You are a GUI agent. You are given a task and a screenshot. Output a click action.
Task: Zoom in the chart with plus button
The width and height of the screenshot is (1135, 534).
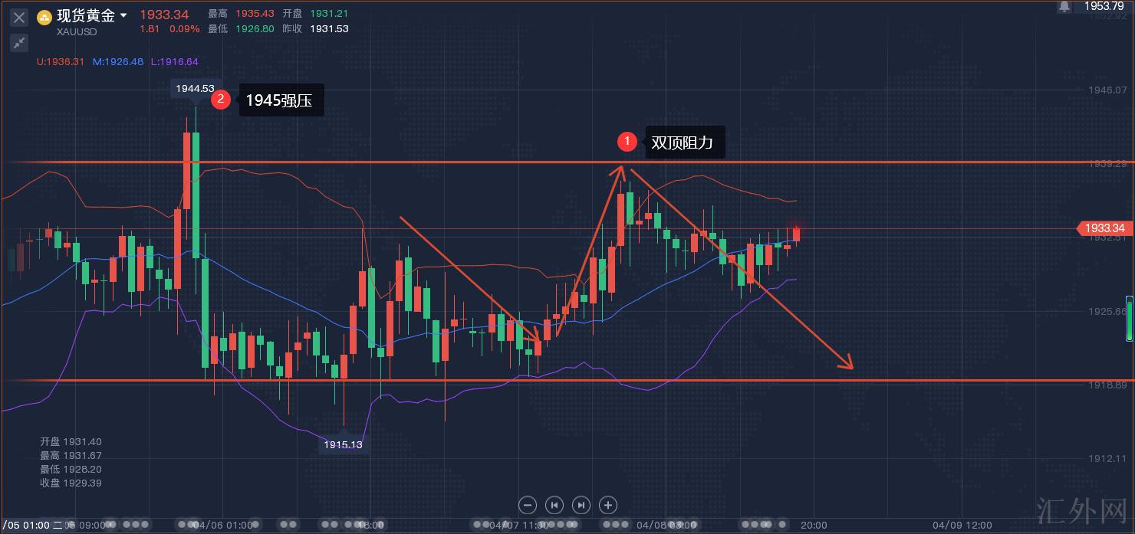tap(608, 505)
